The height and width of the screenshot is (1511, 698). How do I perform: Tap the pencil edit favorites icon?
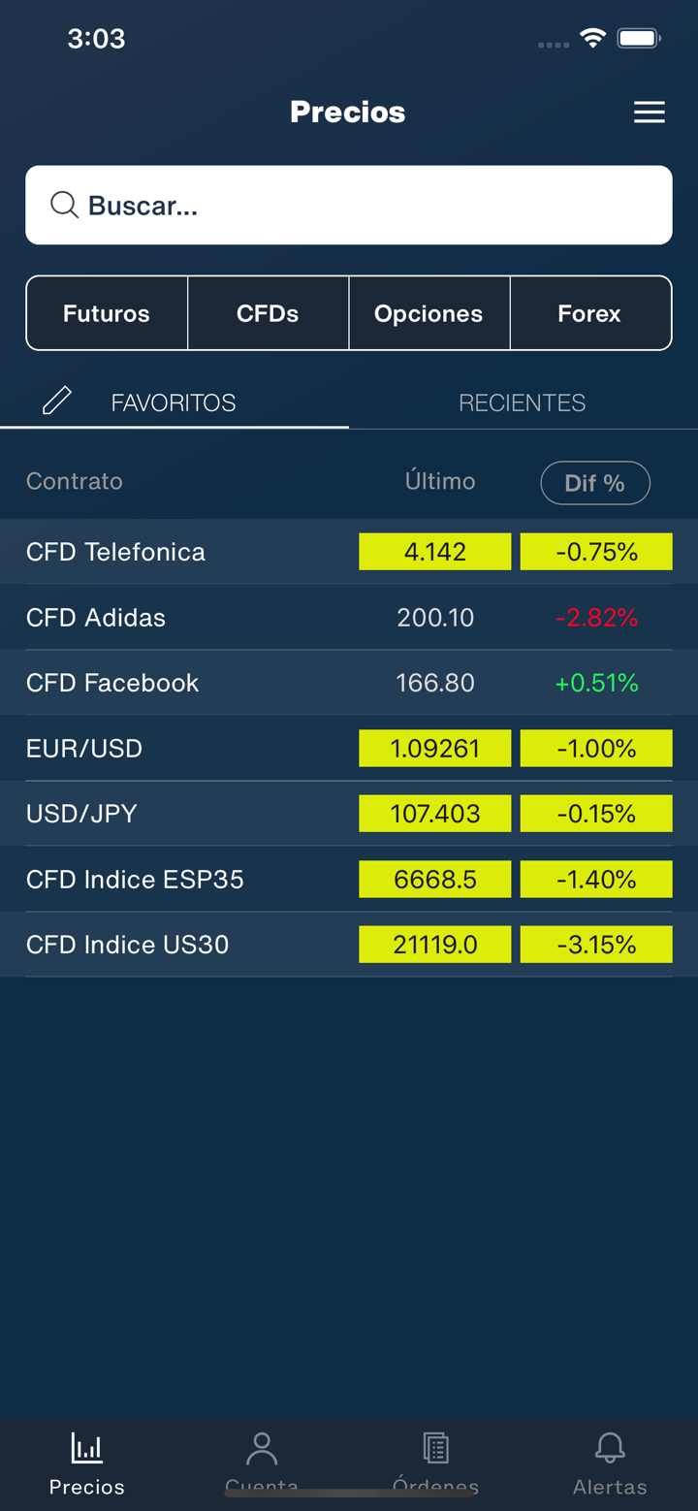click(x=57, y=401)
